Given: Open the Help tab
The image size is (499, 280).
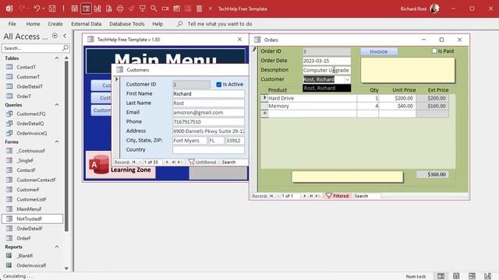Looking at the screenshot, I should point(157,24).
